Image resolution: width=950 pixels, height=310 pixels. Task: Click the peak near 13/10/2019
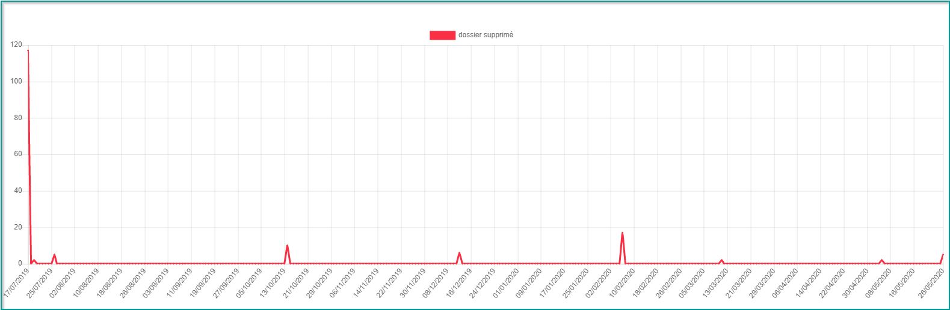click(288, 246)
